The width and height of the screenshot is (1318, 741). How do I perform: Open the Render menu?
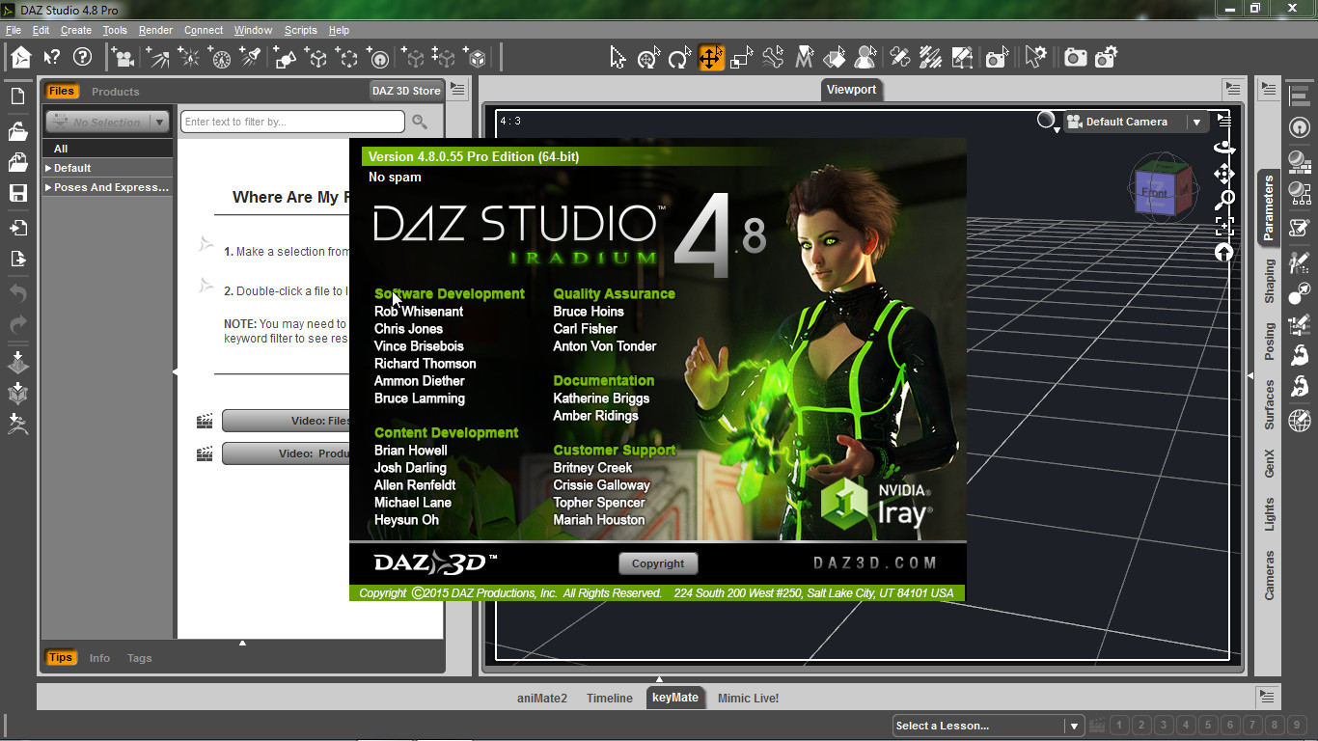point(155,30)
